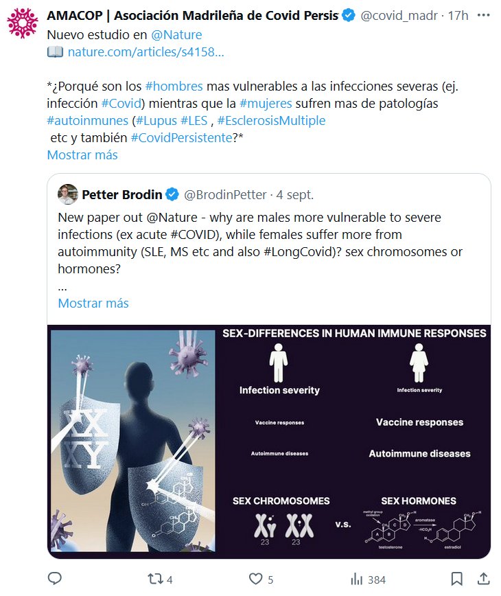Repost this tweet with retweet icon

pos(155,579)
